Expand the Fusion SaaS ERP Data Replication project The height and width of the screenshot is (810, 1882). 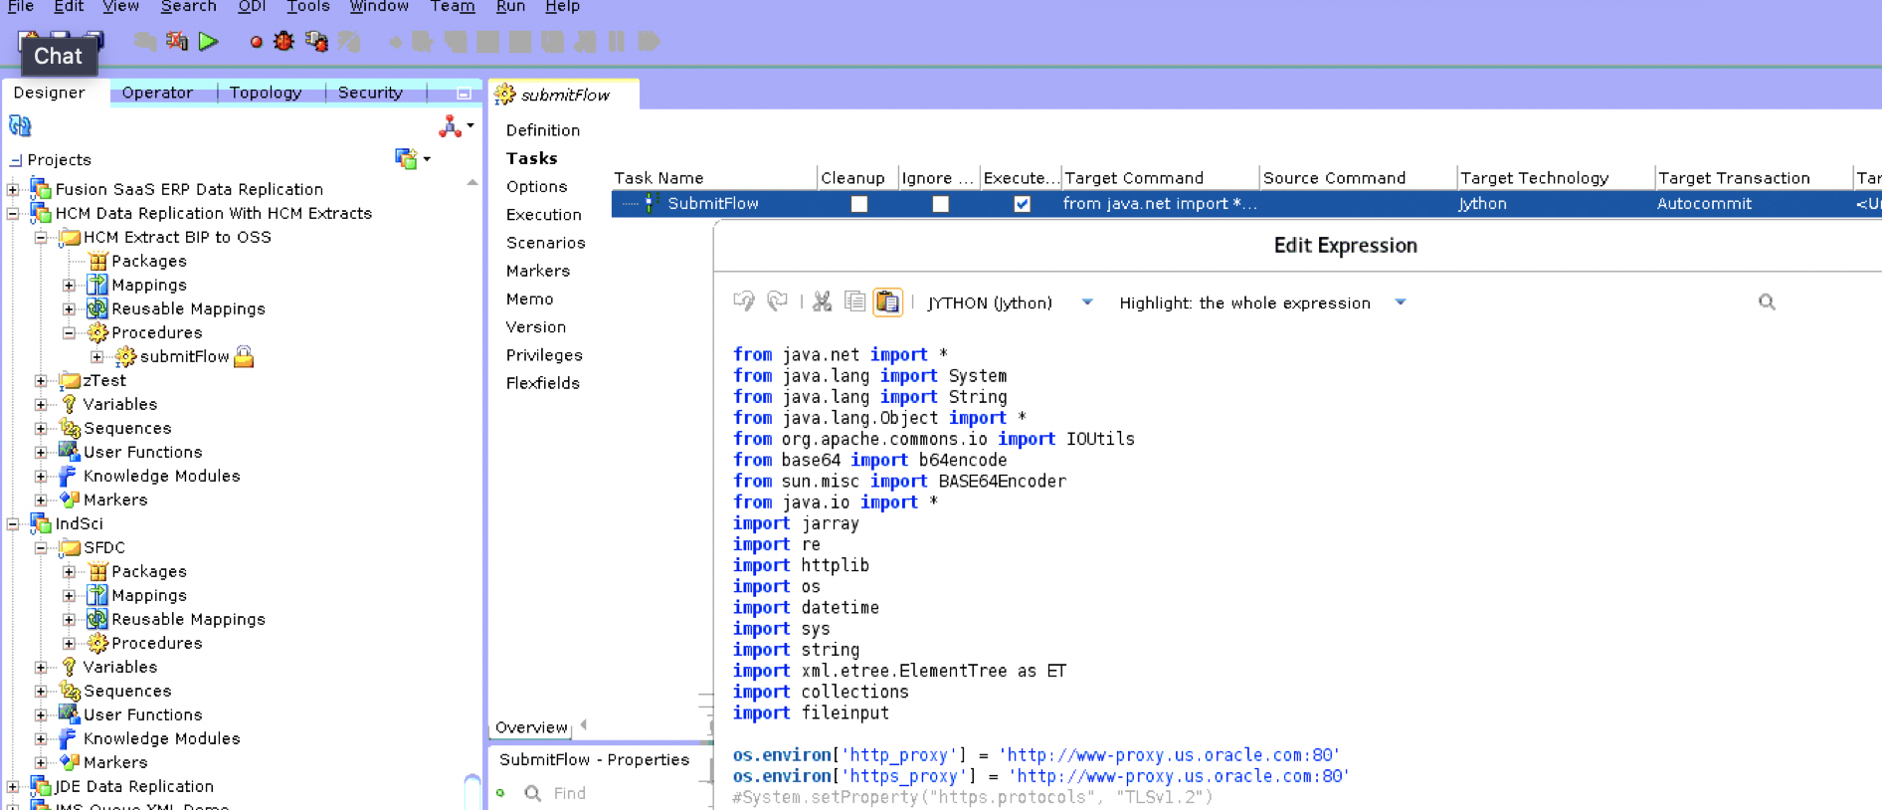(x=13, y=189)
